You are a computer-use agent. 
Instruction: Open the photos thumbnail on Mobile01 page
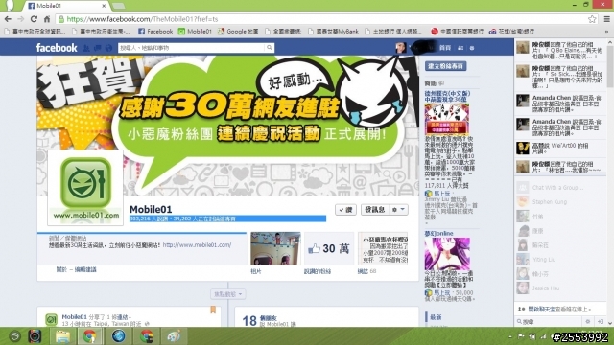click(x=275, y=249)
